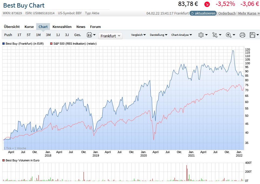Switch to the Kurse tab
260x184 pixels.
(x=29, y=27)
